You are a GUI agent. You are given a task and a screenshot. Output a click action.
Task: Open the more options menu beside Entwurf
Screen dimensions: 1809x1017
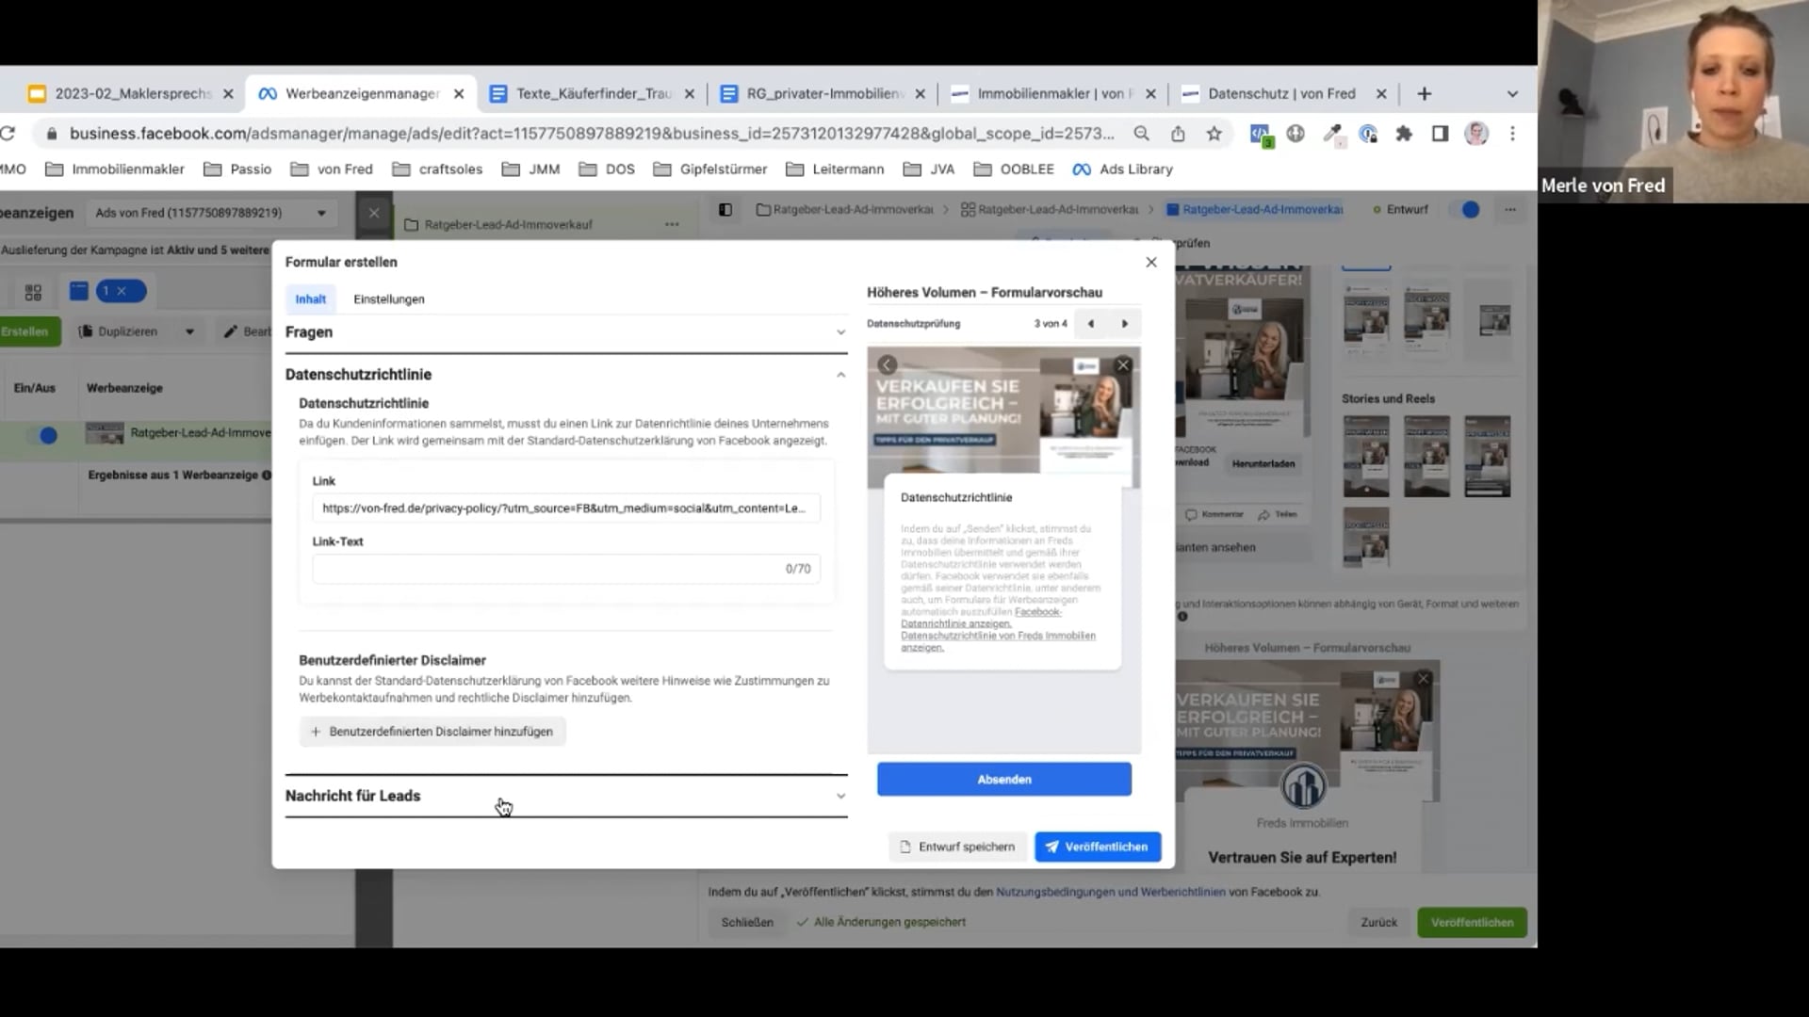pyautogui.click(x=1510, y=210)
